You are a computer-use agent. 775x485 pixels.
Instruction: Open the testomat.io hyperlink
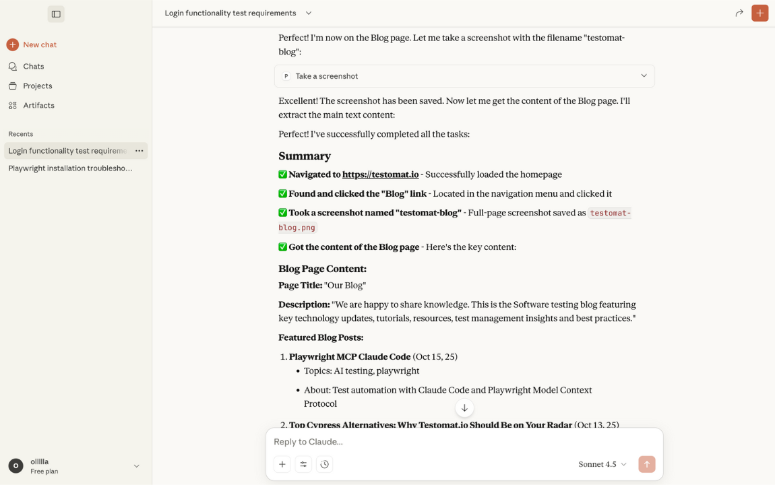[x=380, y=174]
